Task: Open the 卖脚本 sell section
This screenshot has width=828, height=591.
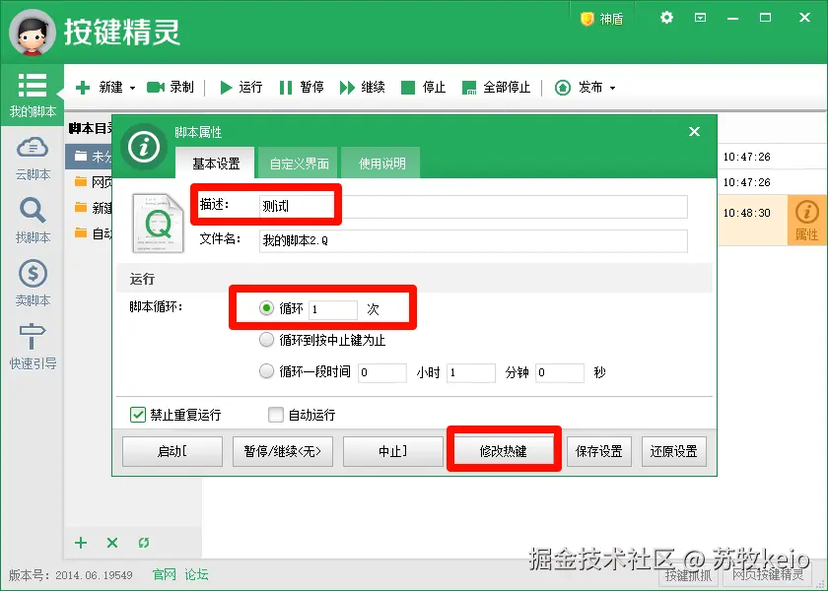Action: click(x=33, y=284)
